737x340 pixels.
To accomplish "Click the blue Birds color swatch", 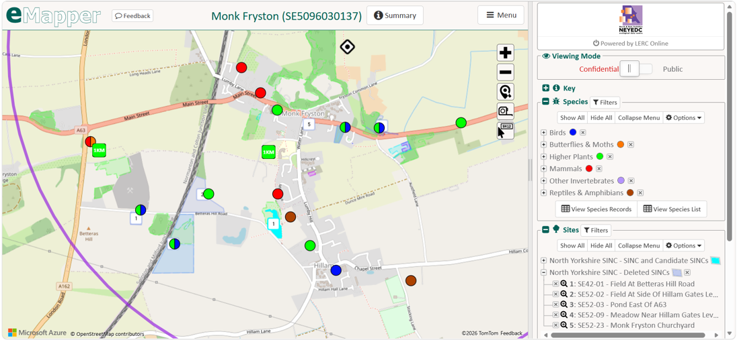I will point(572,133).
